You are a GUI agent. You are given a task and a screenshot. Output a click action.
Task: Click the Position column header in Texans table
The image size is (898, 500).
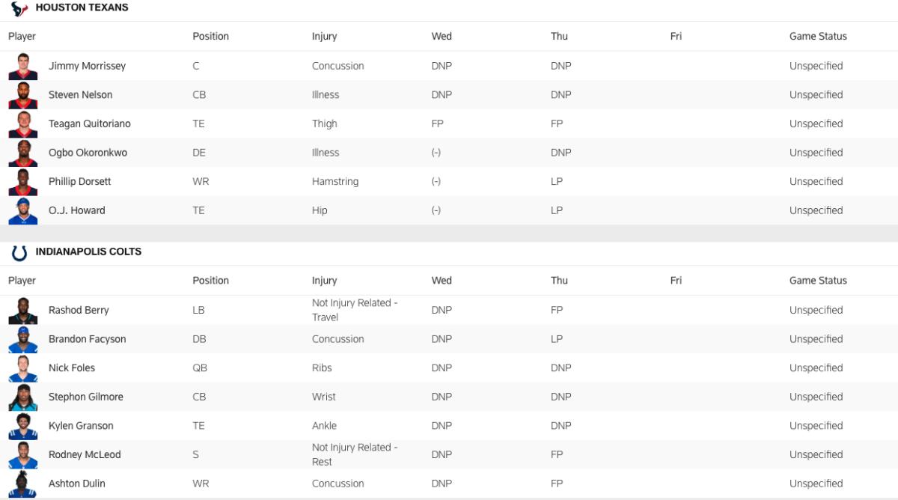coord(211,36)
